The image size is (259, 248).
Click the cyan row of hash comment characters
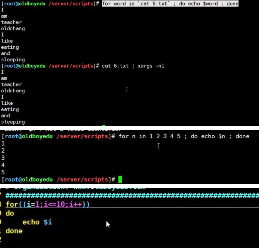[132, 195]
